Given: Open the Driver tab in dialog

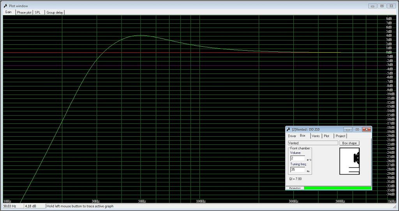Looking at the screenshot, I should 292,136.
